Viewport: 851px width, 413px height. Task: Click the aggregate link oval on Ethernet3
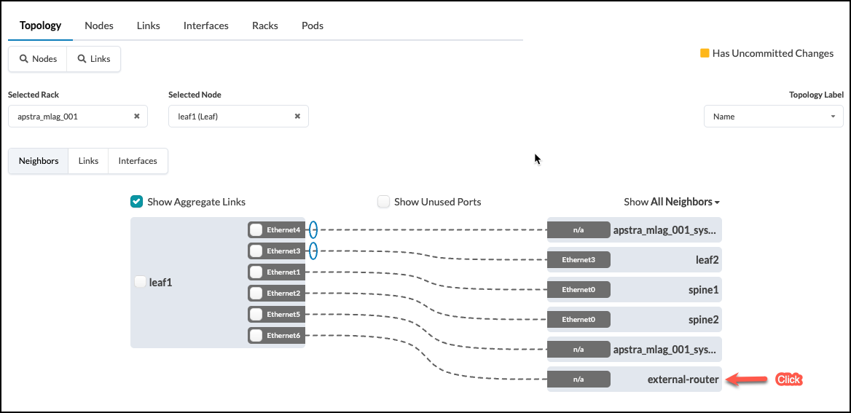tap(313, 251)
